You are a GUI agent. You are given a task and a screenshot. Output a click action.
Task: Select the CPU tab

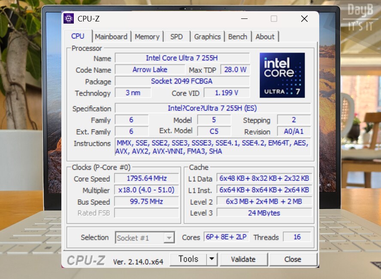click(x=78, y=36)
